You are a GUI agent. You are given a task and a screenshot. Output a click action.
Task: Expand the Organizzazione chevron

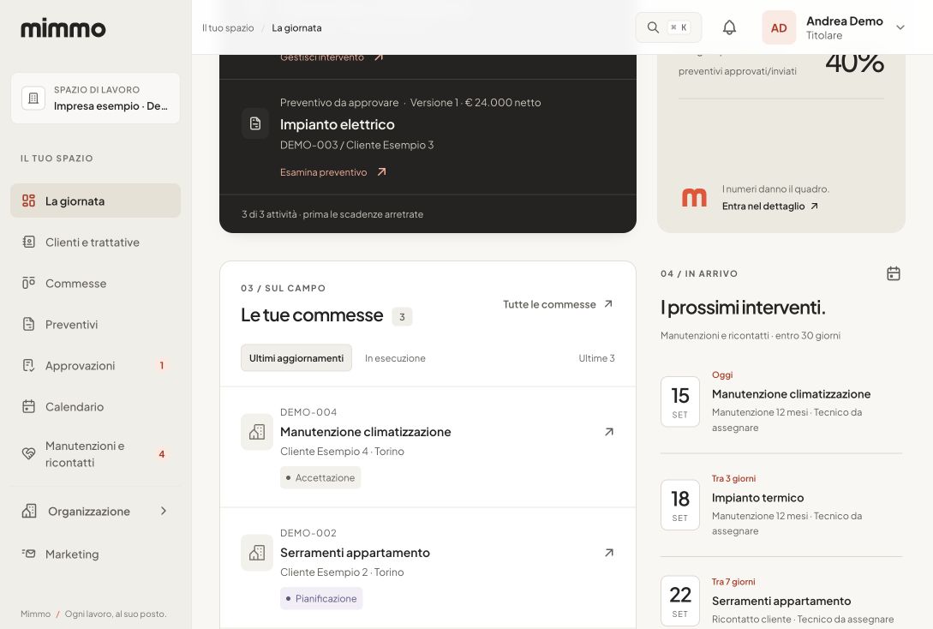pos(163,511)
